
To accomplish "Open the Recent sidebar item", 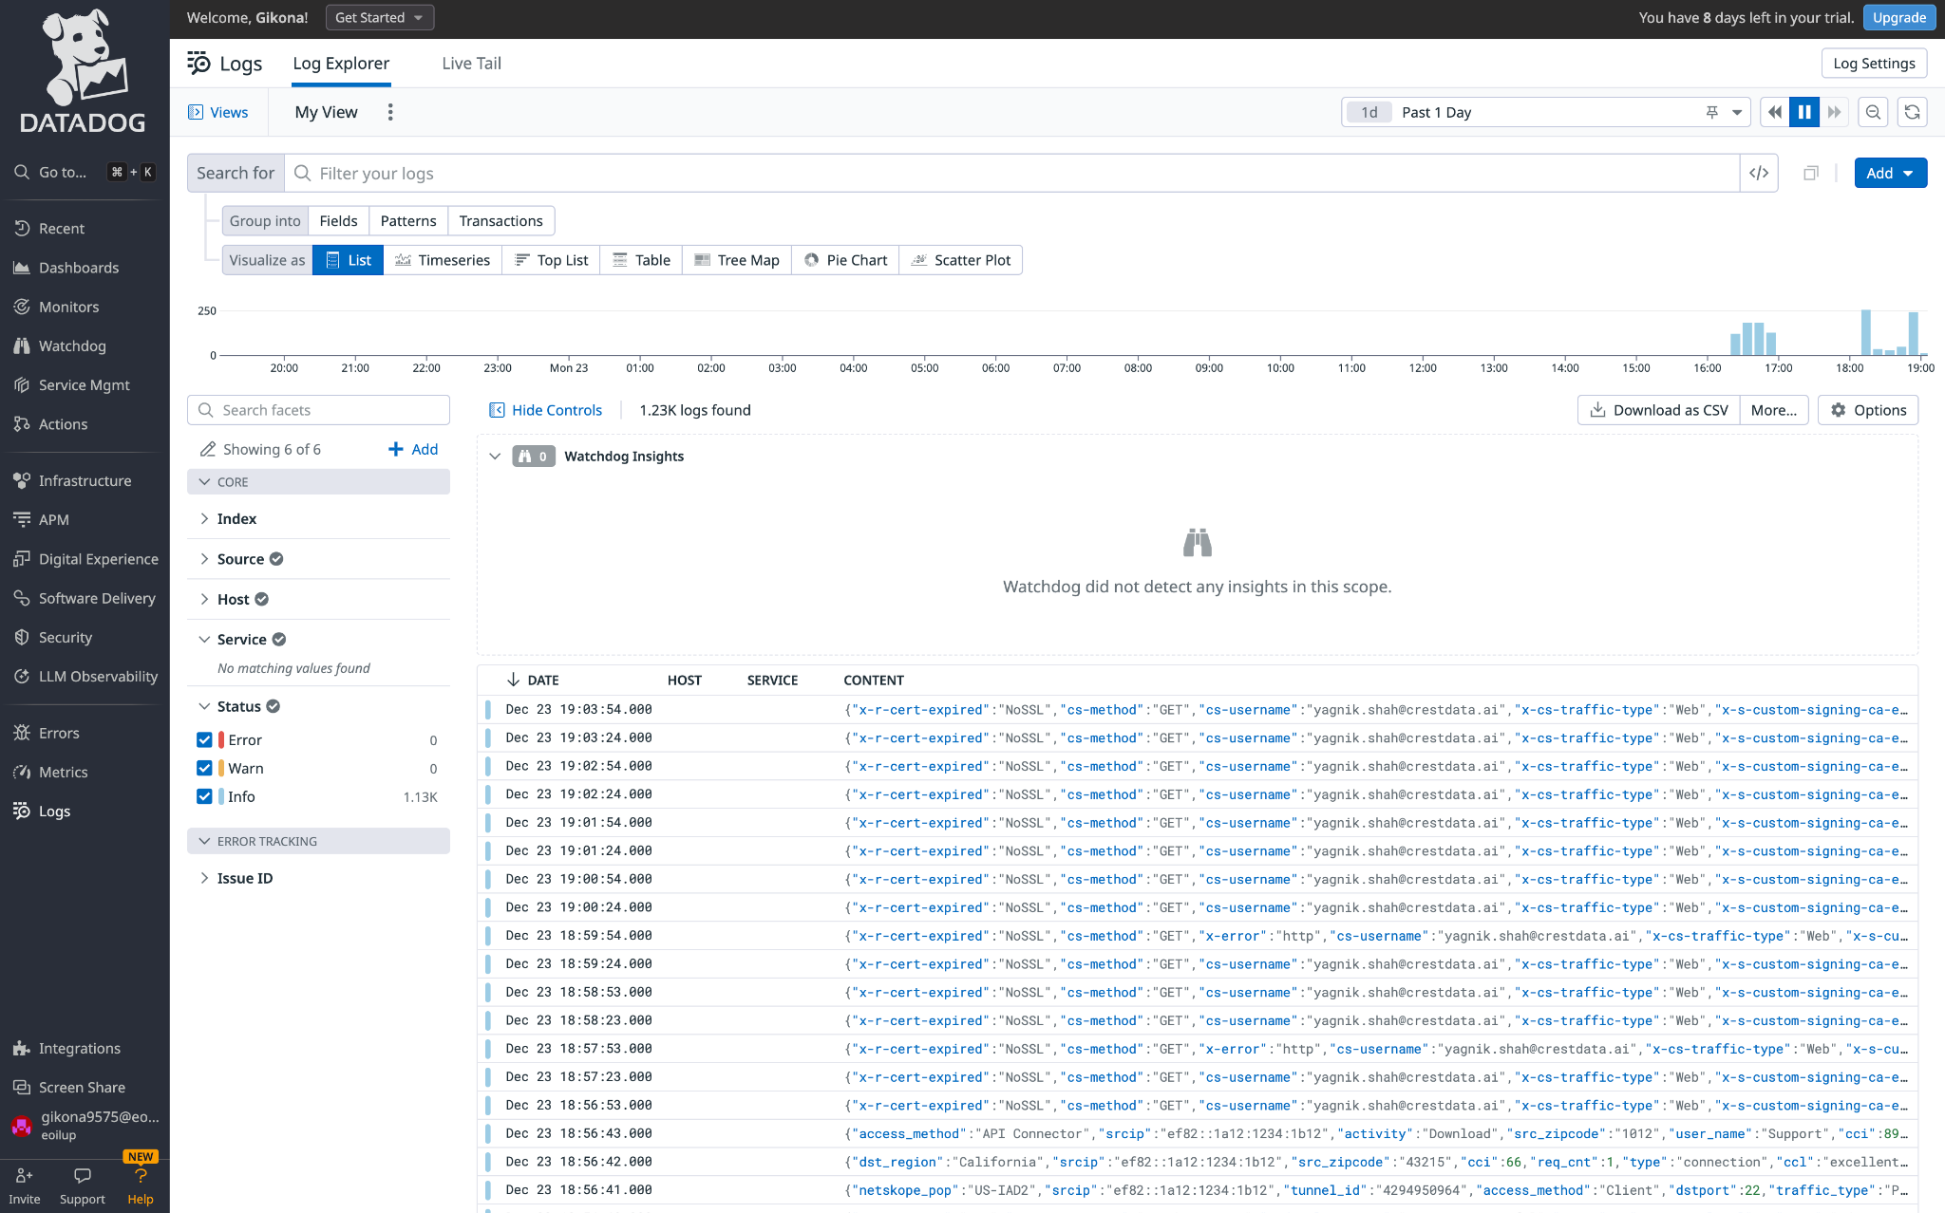I will (x=61, y=229).
